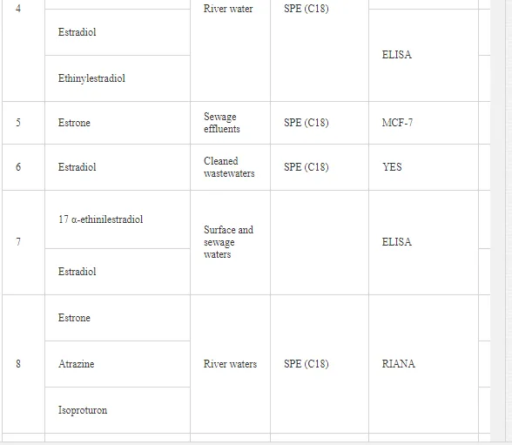The image size is (512, 445).
Task: Click the Ethinylestradiol cell in row 4
Action: pos(118,78)
